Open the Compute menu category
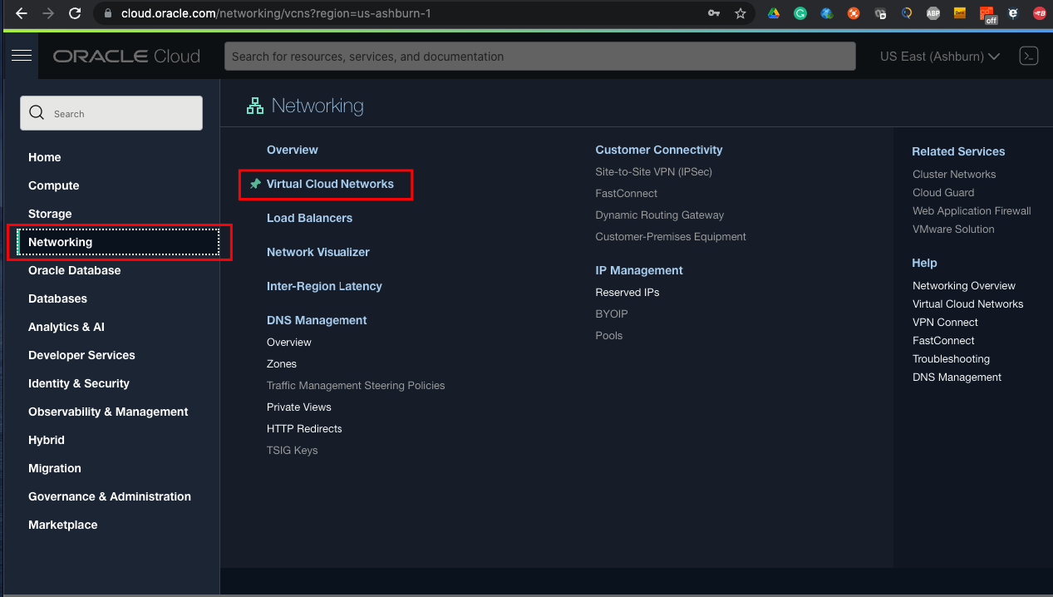The height and width of the screenshot is (597, 1053). tap(54, 185)
